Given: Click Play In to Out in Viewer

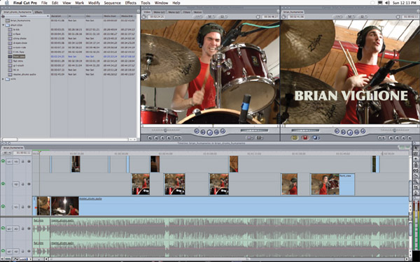Looking at the screenshot, I should click(203, 132).
